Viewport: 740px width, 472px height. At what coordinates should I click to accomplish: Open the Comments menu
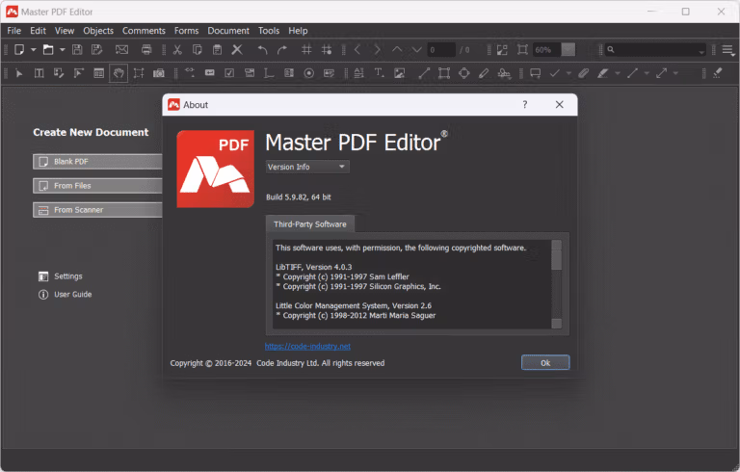pyautogui.click(x=144, y=31)
